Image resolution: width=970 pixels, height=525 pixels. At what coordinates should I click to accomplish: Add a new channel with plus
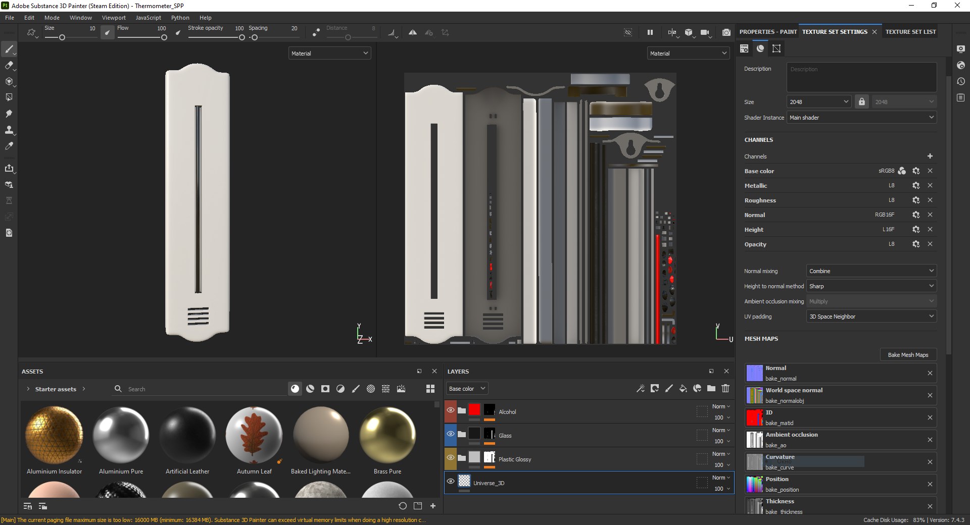pos(930,156)
